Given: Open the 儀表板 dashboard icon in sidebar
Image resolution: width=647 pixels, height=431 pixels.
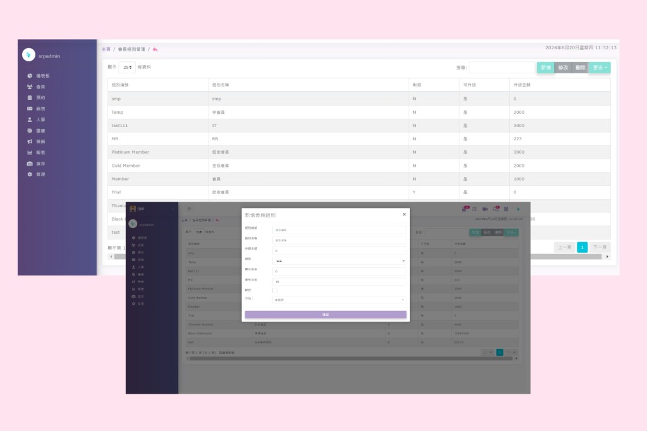Looking at the screenshot, I should pos(30,76).
